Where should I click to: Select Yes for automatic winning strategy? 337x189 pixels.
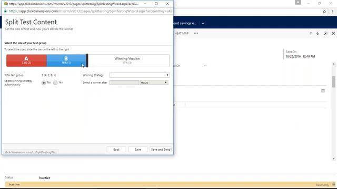coord(55,83)
